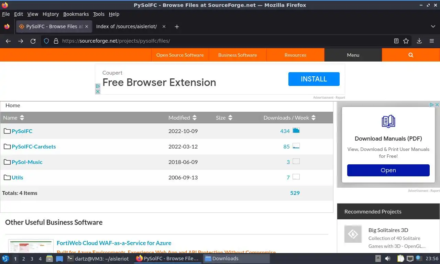This screenshot has width=440, height=264.
Task: Adjust volume via taskbar speaker icon
Action: pos(387,258)
